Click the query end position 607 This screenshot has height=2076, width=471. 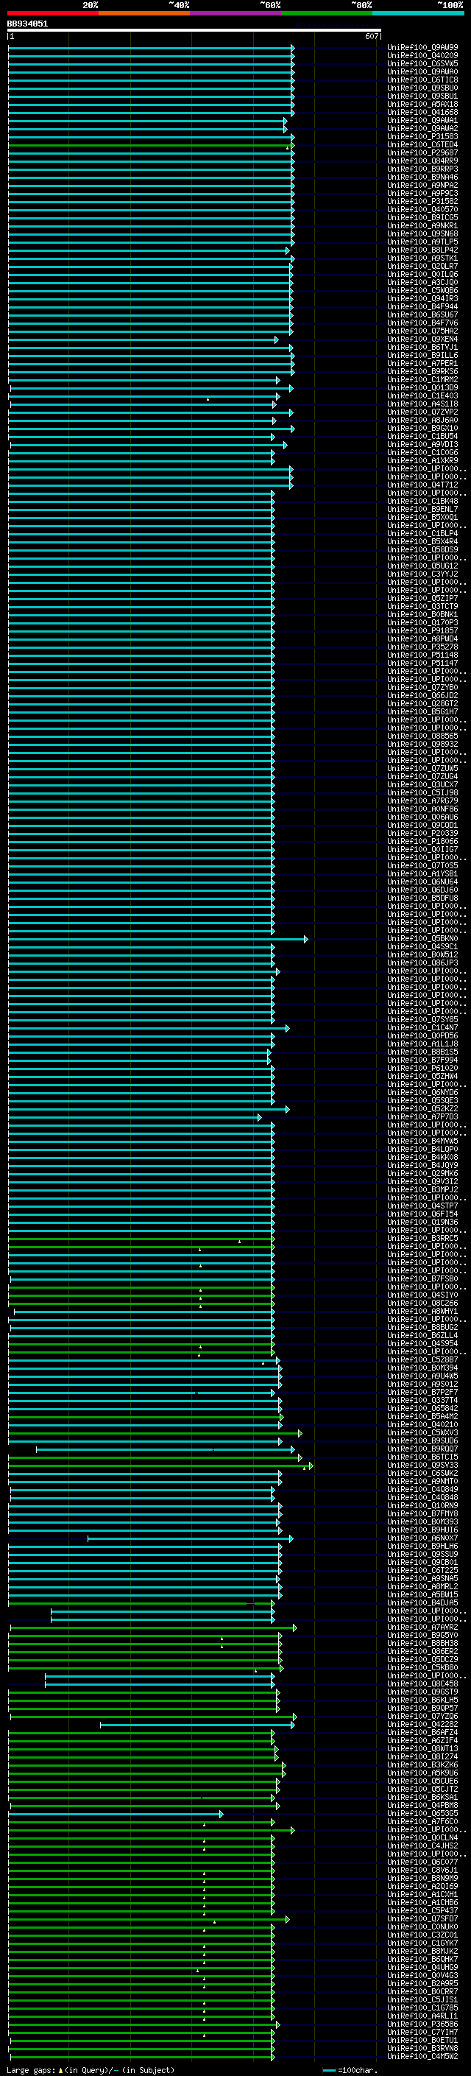371,36
